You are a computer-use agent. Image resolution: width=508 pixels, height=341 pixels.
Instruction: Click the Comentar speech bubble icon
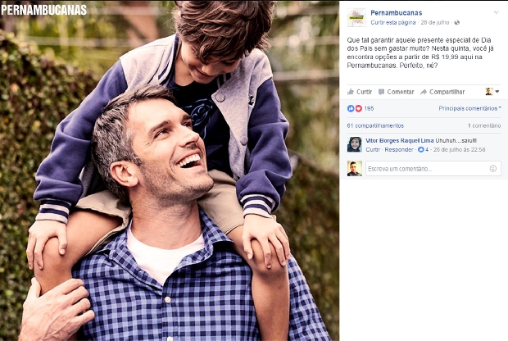coord(381,92)
